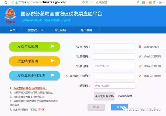The height and width of the screenshot is (116, 166).
Task: Click arrow icon on 查验结果说明 button
Action: (53, 61)
